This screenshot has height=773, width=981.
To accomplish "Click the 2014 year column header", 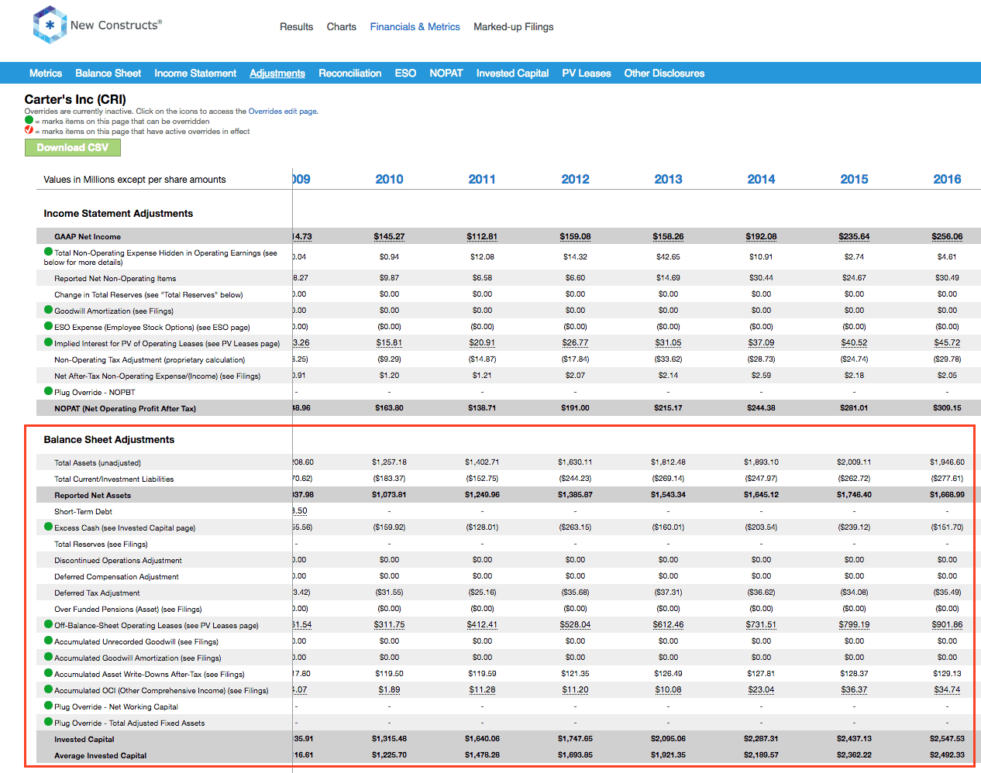I will coord(761,179).
